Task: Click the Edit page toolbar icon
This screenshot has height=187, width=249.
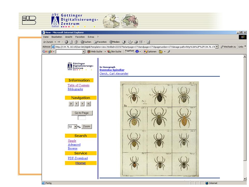Action: pos(141,42)
